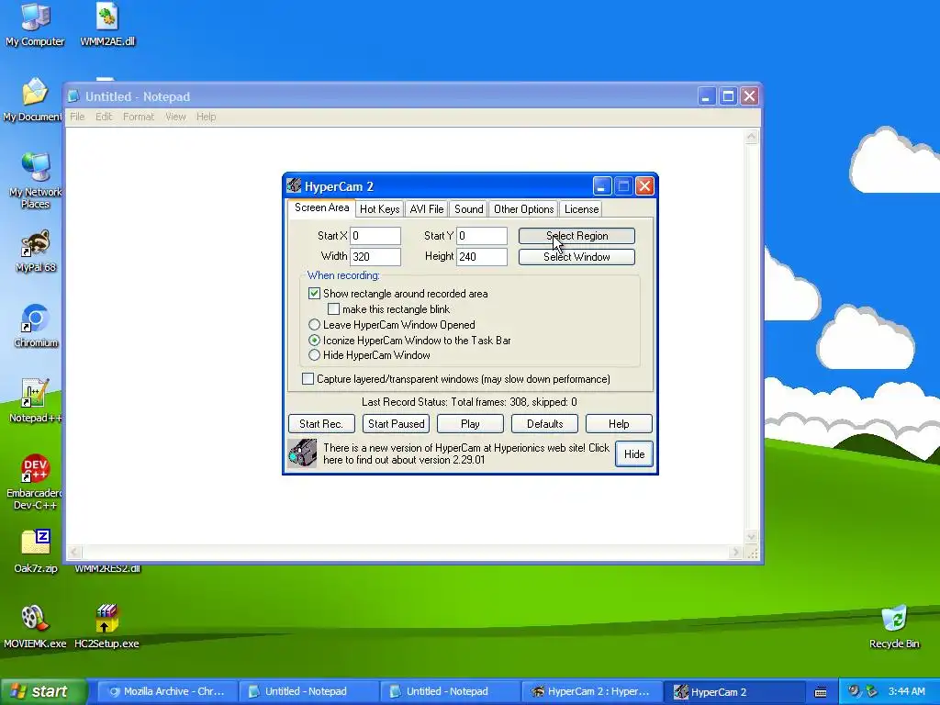Select the WMM2RES2.dll desktop file
This screenshot has width=940, height=705.
point(107,568)
